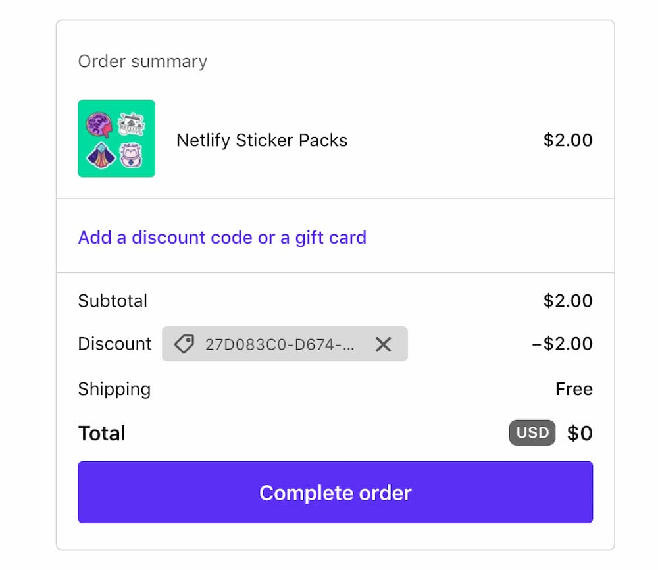Click the Subtotal label
Image resolution: width=658 pixels, height=570 pixels.
pyautogui.click(x=113, y=301)
